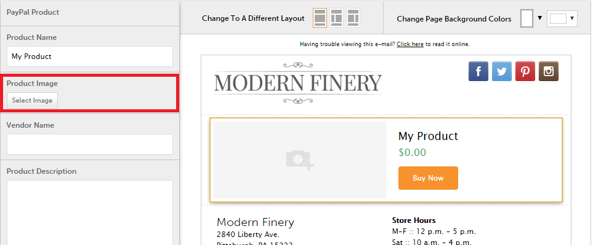This screenshot has width=593, height=245.
Task: Choose the right-sidebar layout icon
Action: pyautogui.click(x=353, y=18)
